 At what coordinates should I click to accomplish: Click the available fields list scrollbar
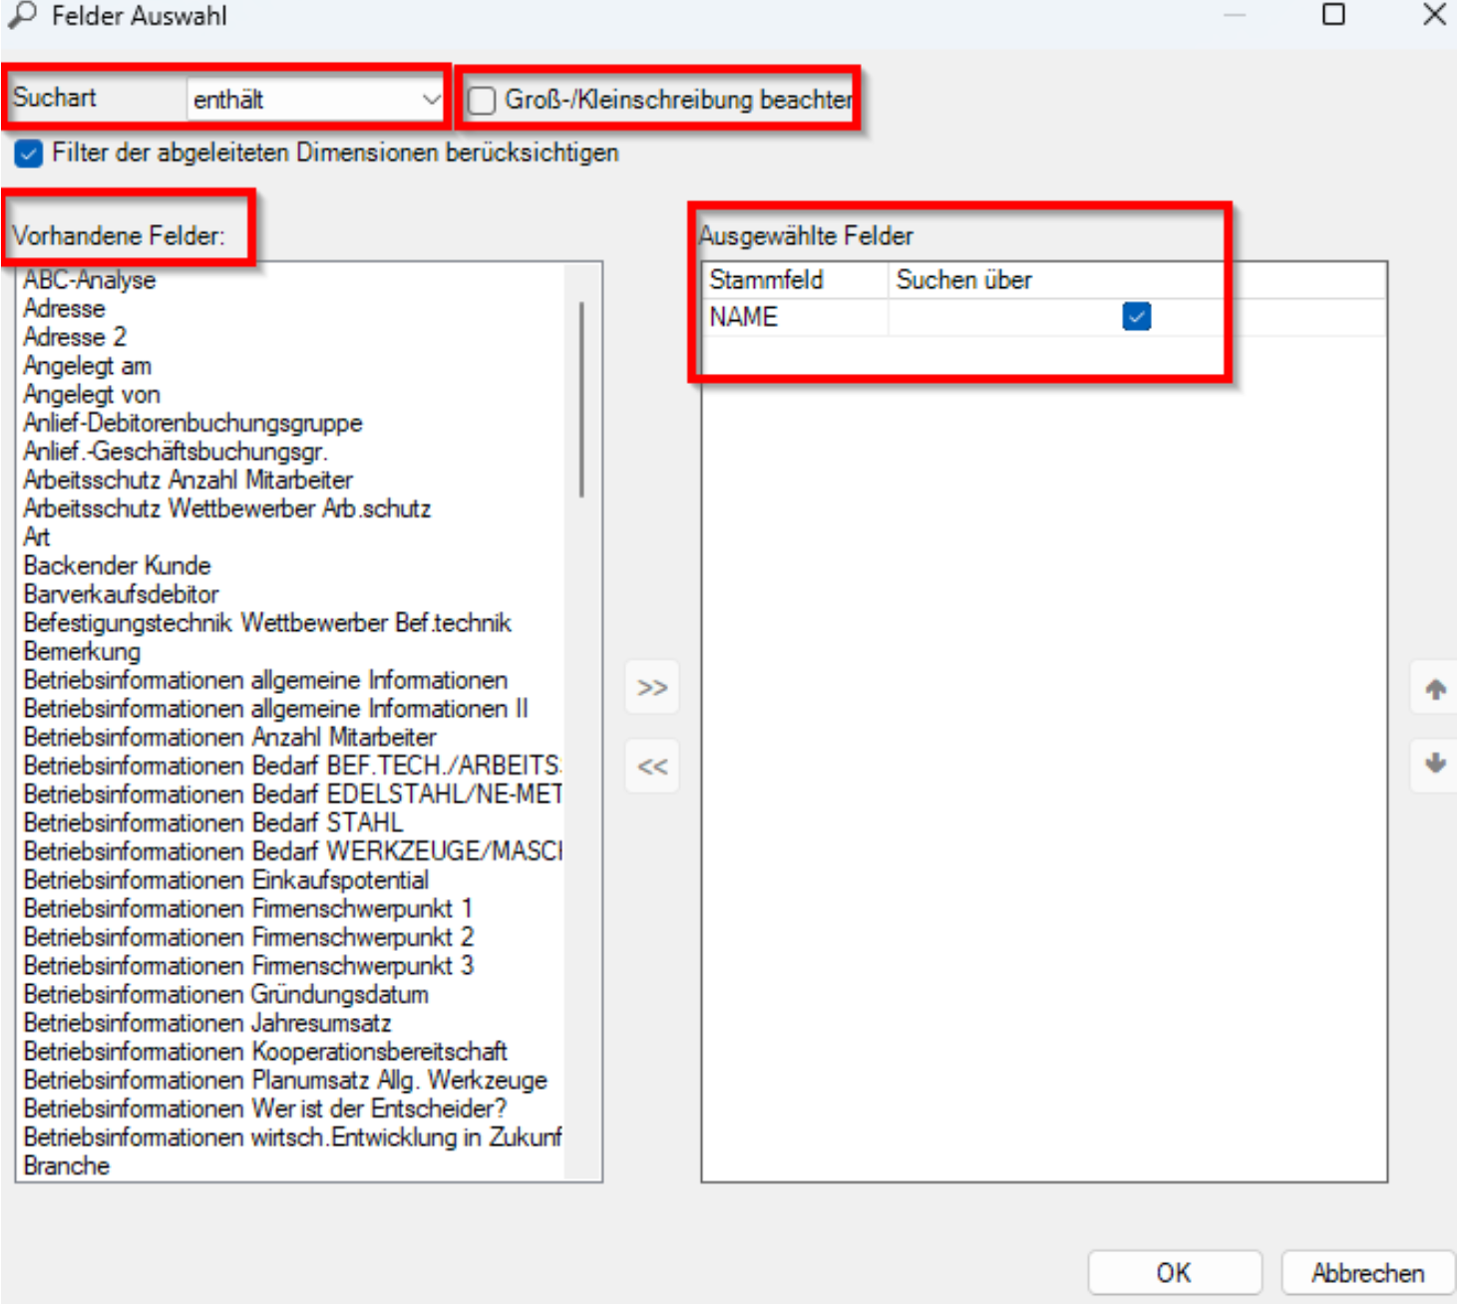581,399
